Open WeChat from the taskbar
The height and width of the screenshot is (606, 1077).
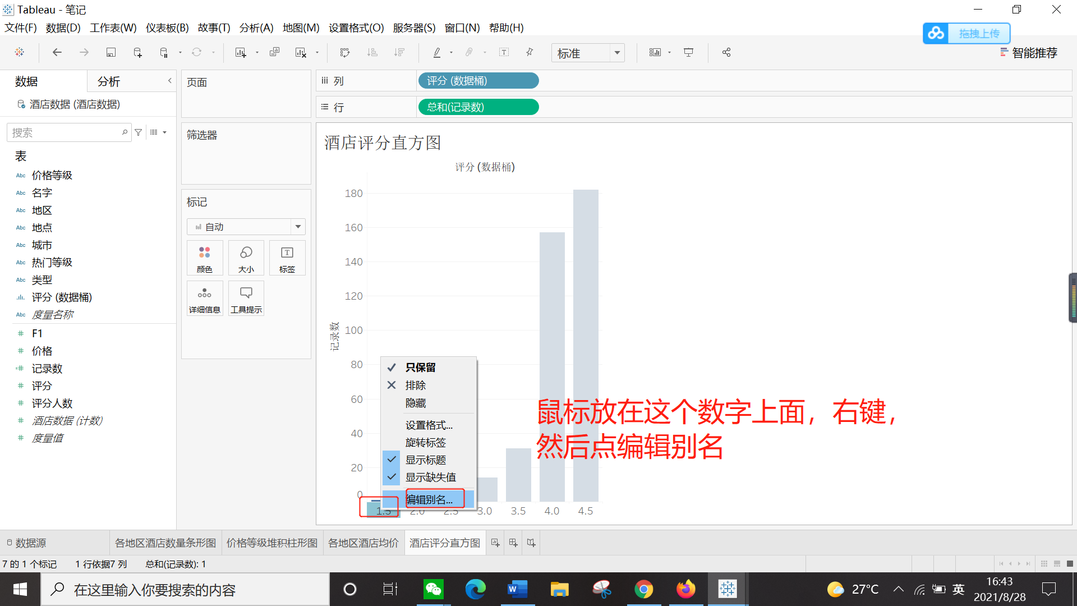[x=433, y=589]
